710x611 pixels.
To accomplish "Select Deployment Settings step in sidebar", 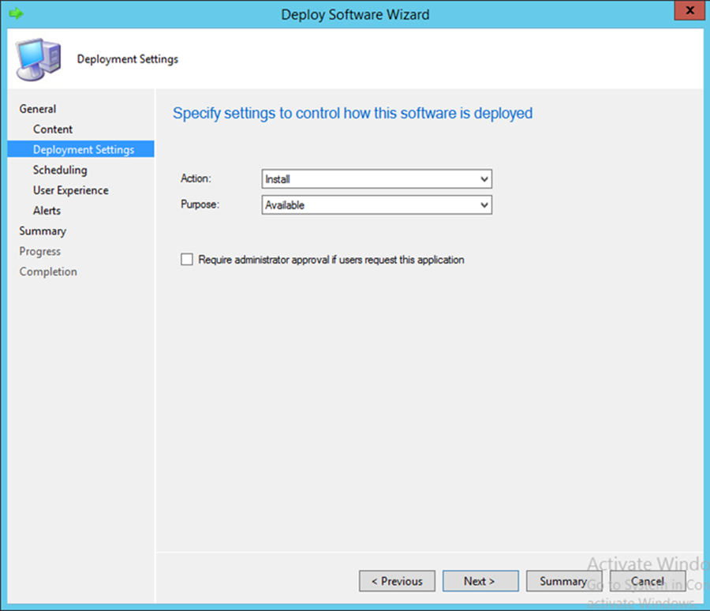I will click(x=80, y=149).
